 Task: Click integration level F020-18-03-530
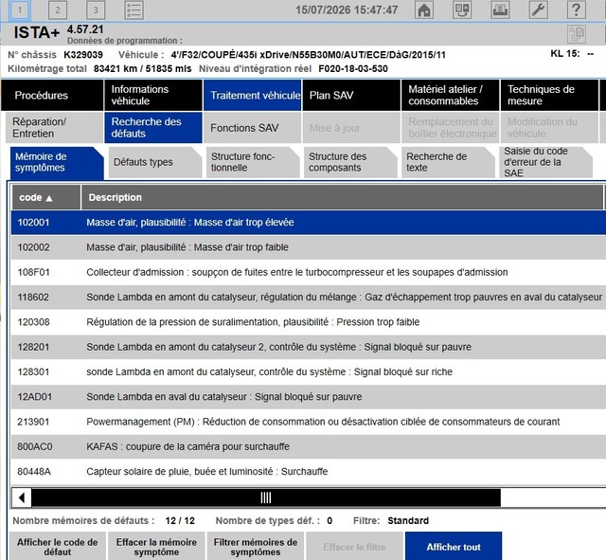click(x=353, y=68)
